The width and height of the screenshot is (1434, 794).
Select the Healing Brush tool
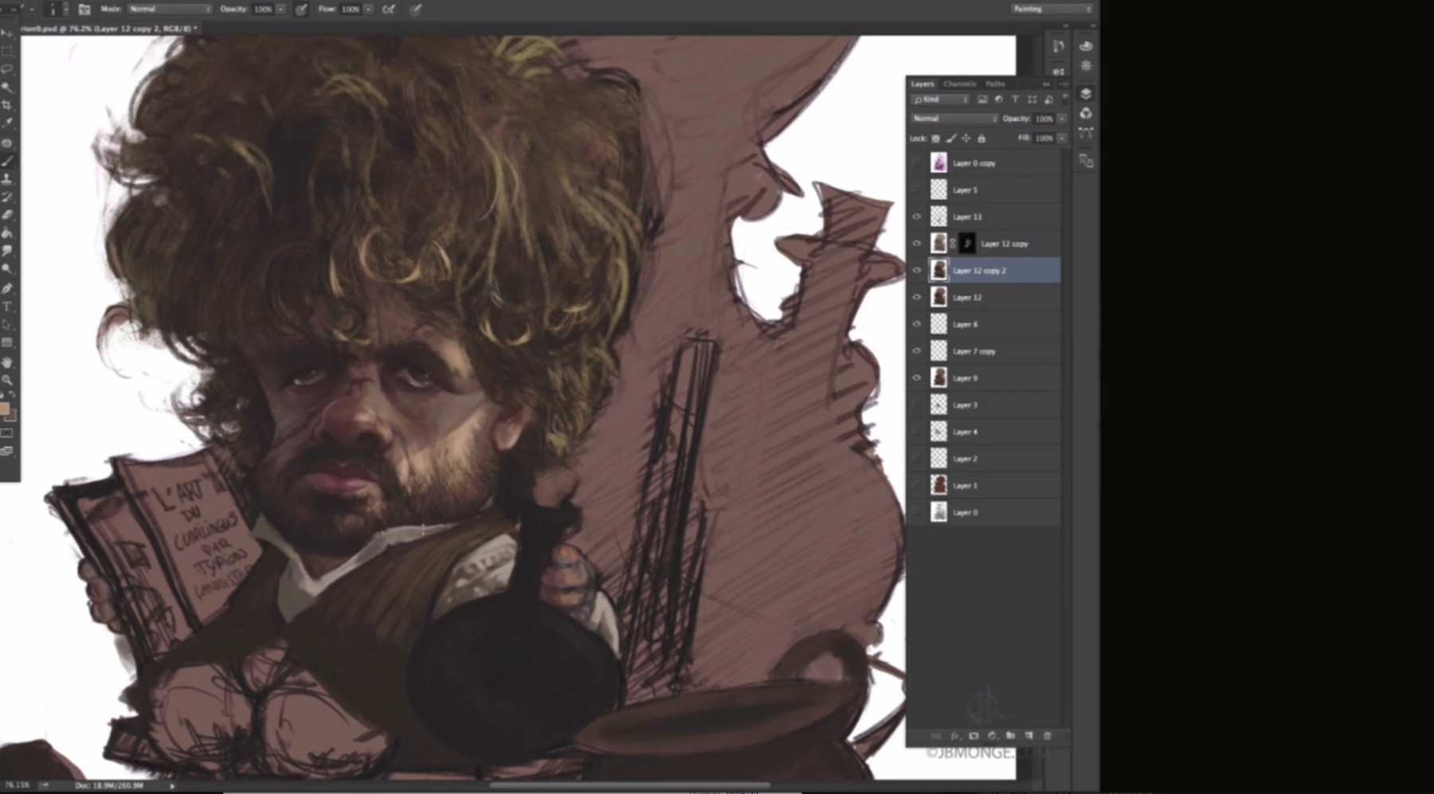tap(7, 143)
